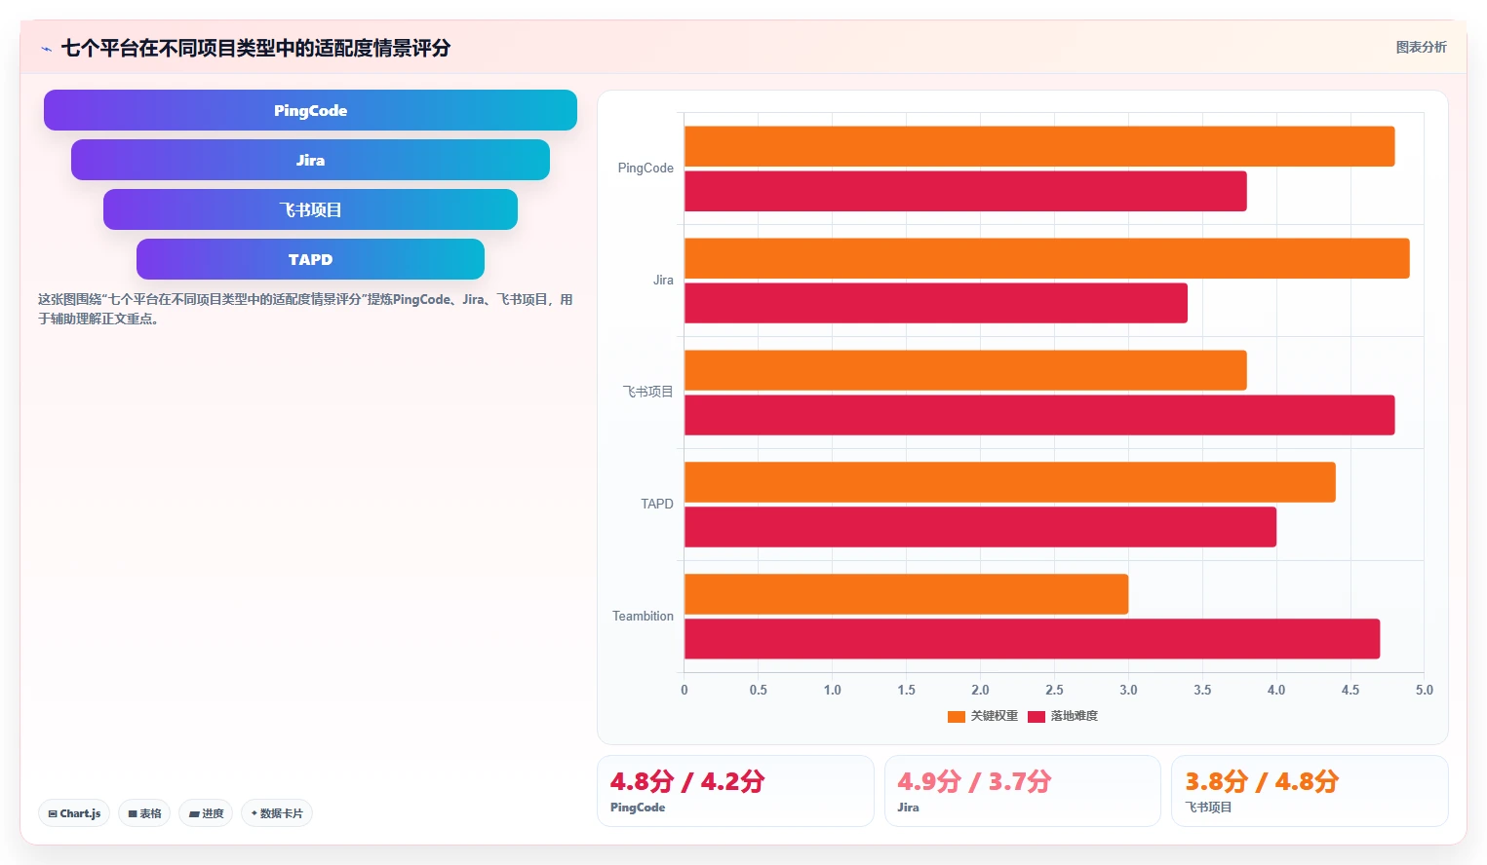Select the 飞书项目 funnel bar
Screen dimensions: 1487x865
click(x=310, y=209)
